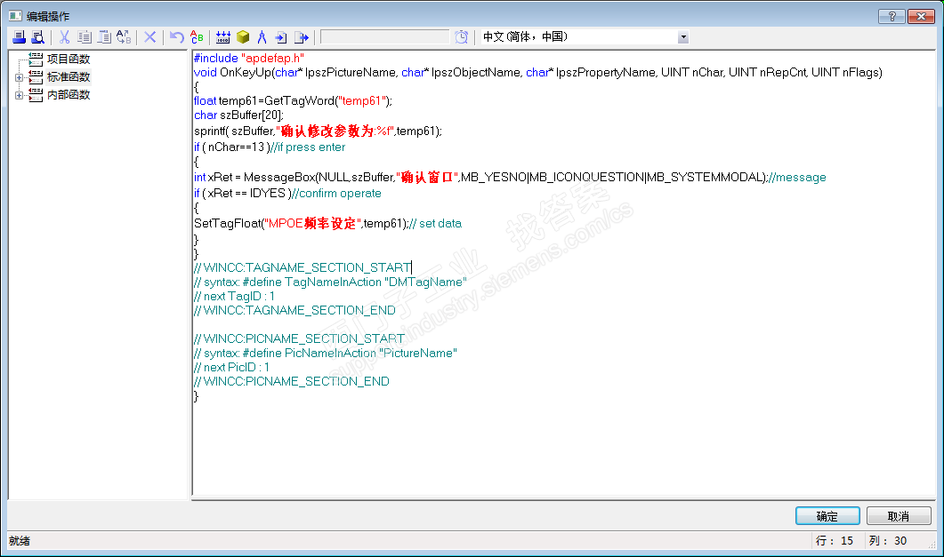Open print preview from the toolbar

(x=38, y=37)
